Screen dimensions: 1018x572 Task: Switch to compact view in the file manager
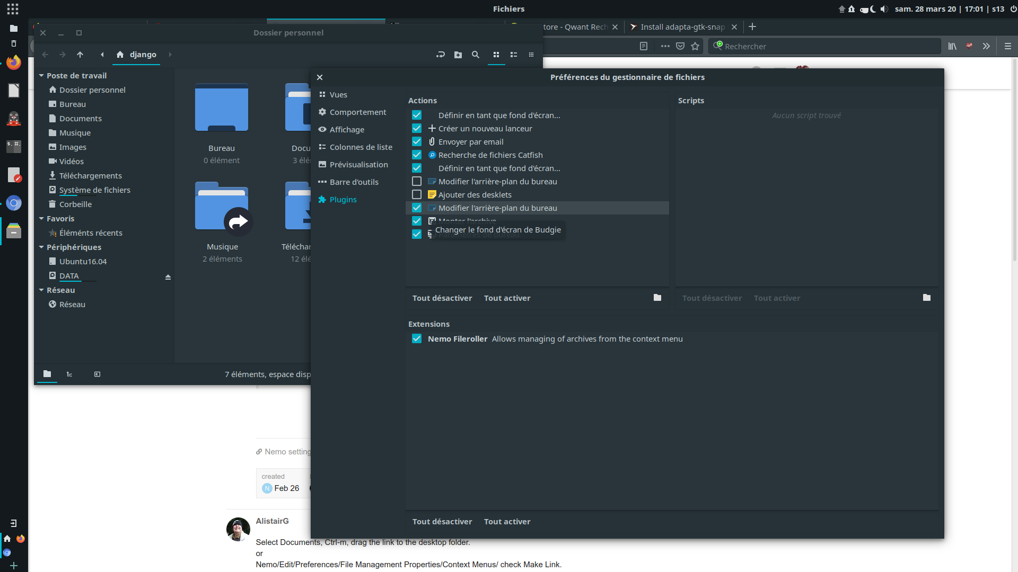point(531,55)
